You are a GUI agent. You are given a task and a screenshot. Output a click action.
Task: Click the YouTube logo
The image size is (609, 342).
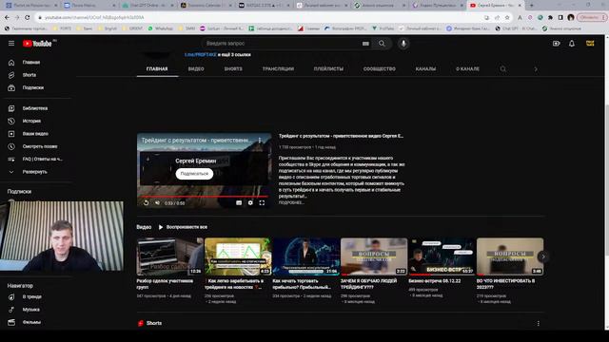(37, 44)
